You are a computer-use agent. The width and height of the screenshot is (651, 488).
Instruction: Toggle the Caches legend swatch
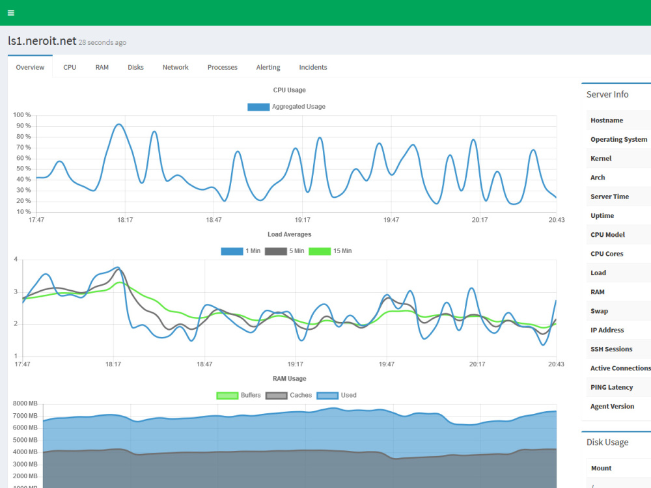click(276, 396)
